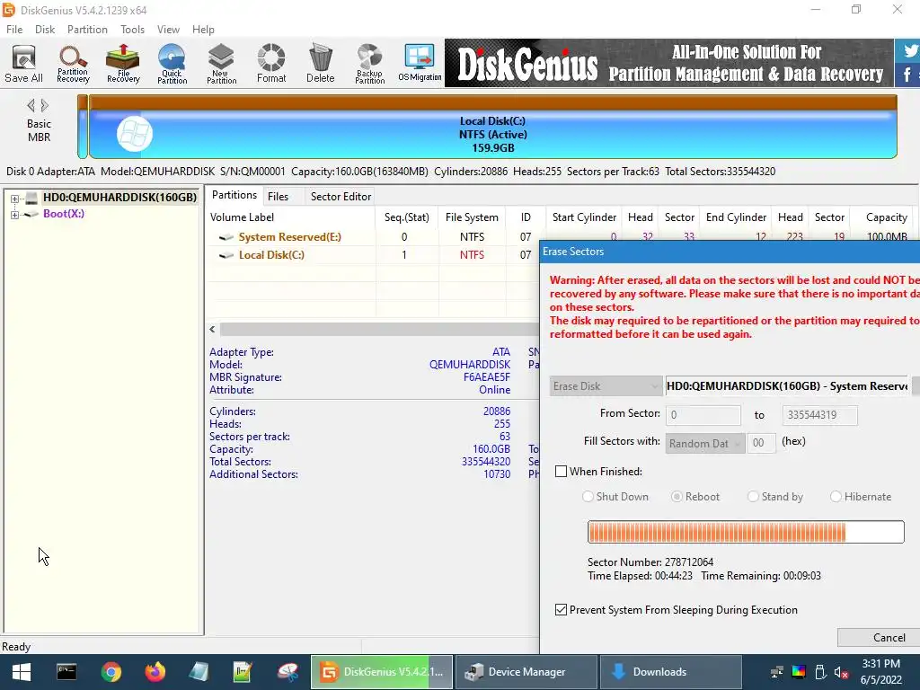Switch to Device Manager taskbar window
The width and height of the screenshot is (920, 690).
(x=526, y=672)
